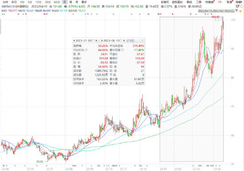Click the popout window icon beside settings gear
Viewport: 244px width, 171px height.
coord(241,6)
